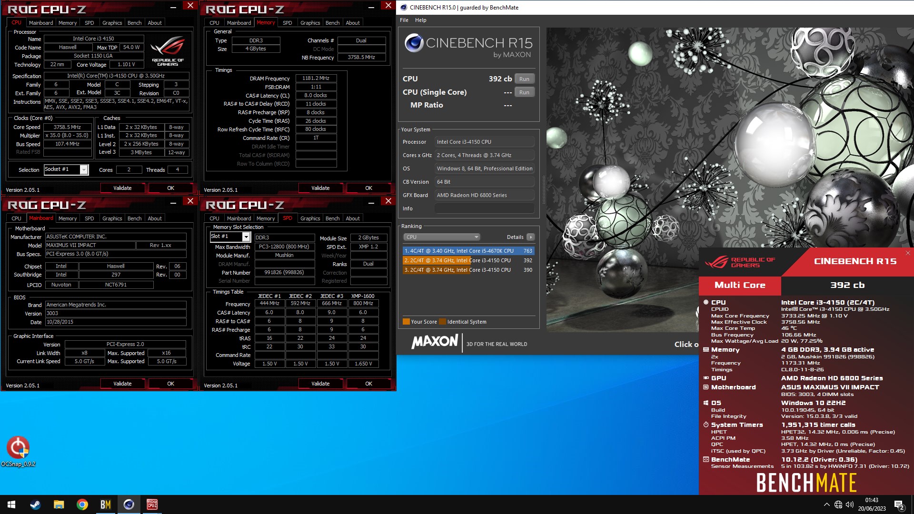Image resolution: width=914 pixels, height=514 pixels.
Task: Open Google Chrome from the taskbar
Action: coord(82,504)
